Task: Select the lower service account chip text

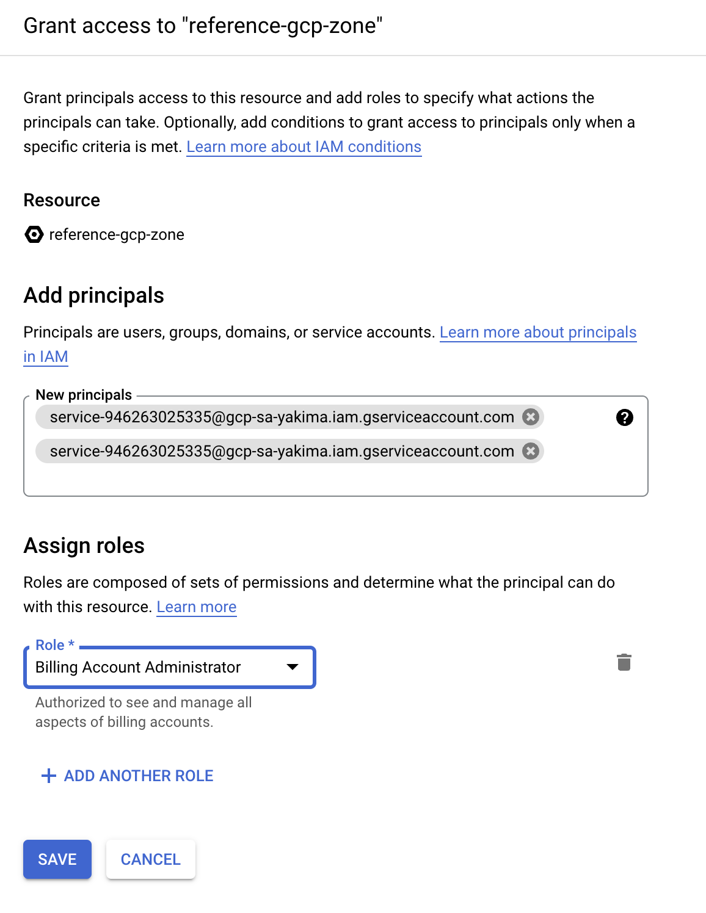Action: 282,451
